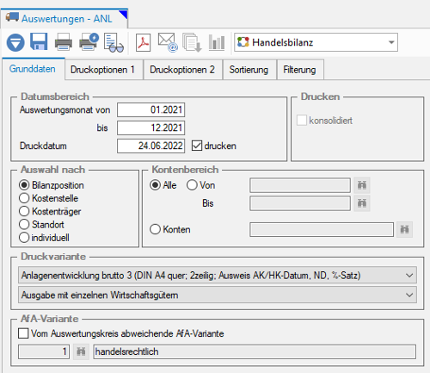The image size is (430, 373).
Task: Open the Handelsbilanz dropdown
Action: click(x=316, y=42)
